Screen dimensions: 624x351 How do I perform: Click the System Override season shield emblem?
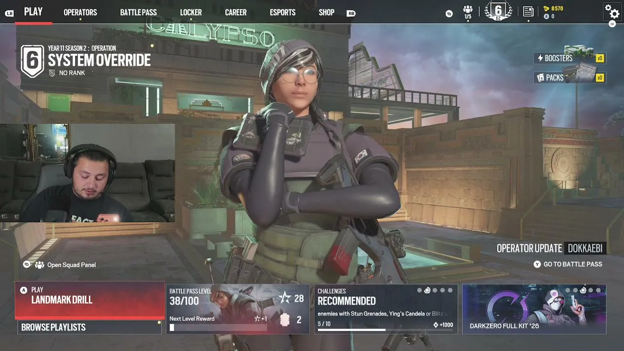click(33, 61)
